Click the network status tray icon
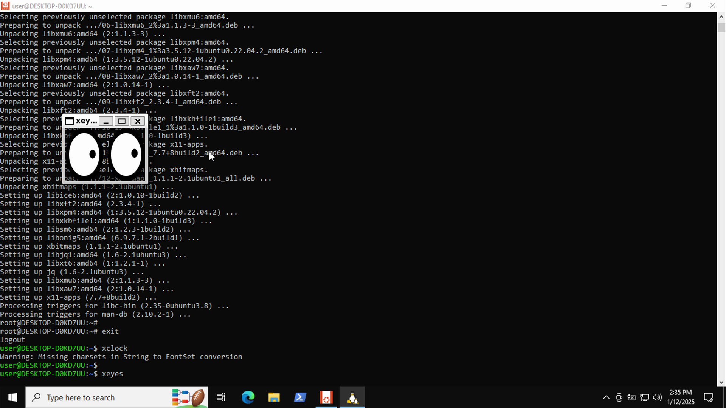Screen dimensions: 726x408 tap(645, 397)
